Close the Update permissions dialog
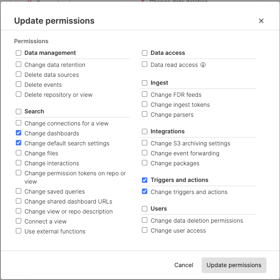The width and height of the screenshot is (280, 280). pos(261,21)
